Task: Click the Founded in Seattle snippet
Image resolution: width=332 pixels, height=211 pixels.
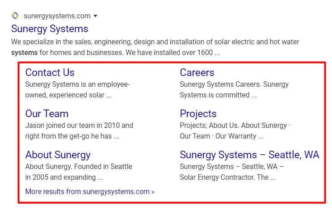Action: [79, 172]
